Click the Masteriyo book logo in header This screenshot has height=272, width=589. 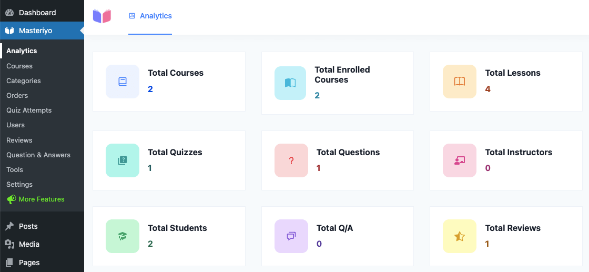click(x=102, y=16)
